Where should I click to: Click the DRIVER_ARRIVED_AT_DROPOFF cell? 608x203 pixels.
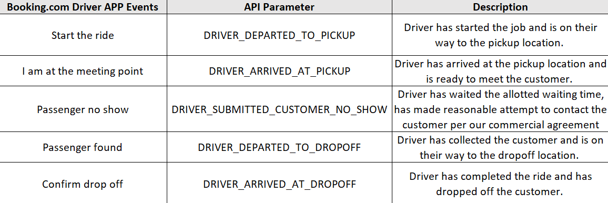tap(280, 183)
